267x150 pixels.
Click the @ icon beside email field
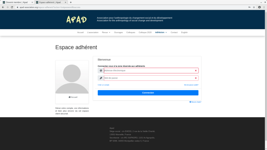tap(101, 71)
